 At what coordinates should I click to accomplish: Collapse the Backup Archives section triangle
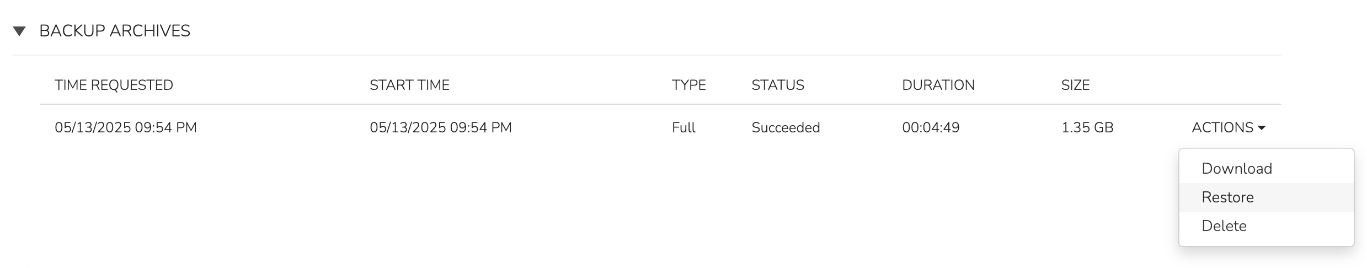pyautogui.click(x=19, y=31)
